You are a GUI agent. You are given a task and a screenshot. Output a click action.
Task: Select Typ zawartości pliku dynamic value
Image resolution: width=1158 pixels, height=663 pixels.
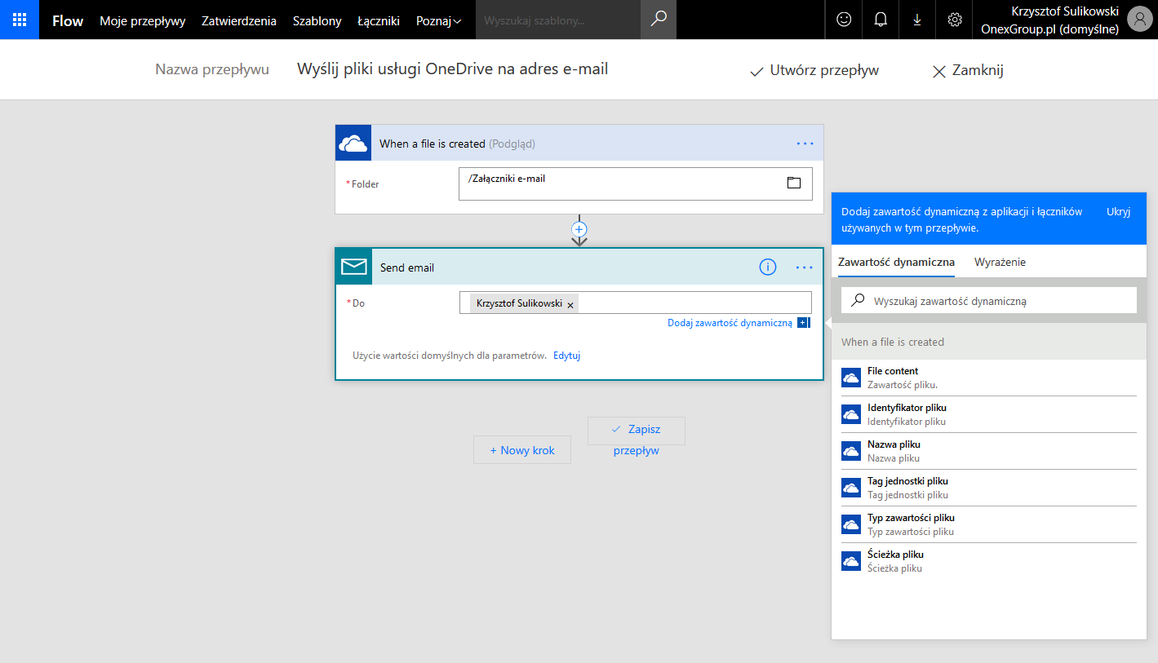[989, 524]
